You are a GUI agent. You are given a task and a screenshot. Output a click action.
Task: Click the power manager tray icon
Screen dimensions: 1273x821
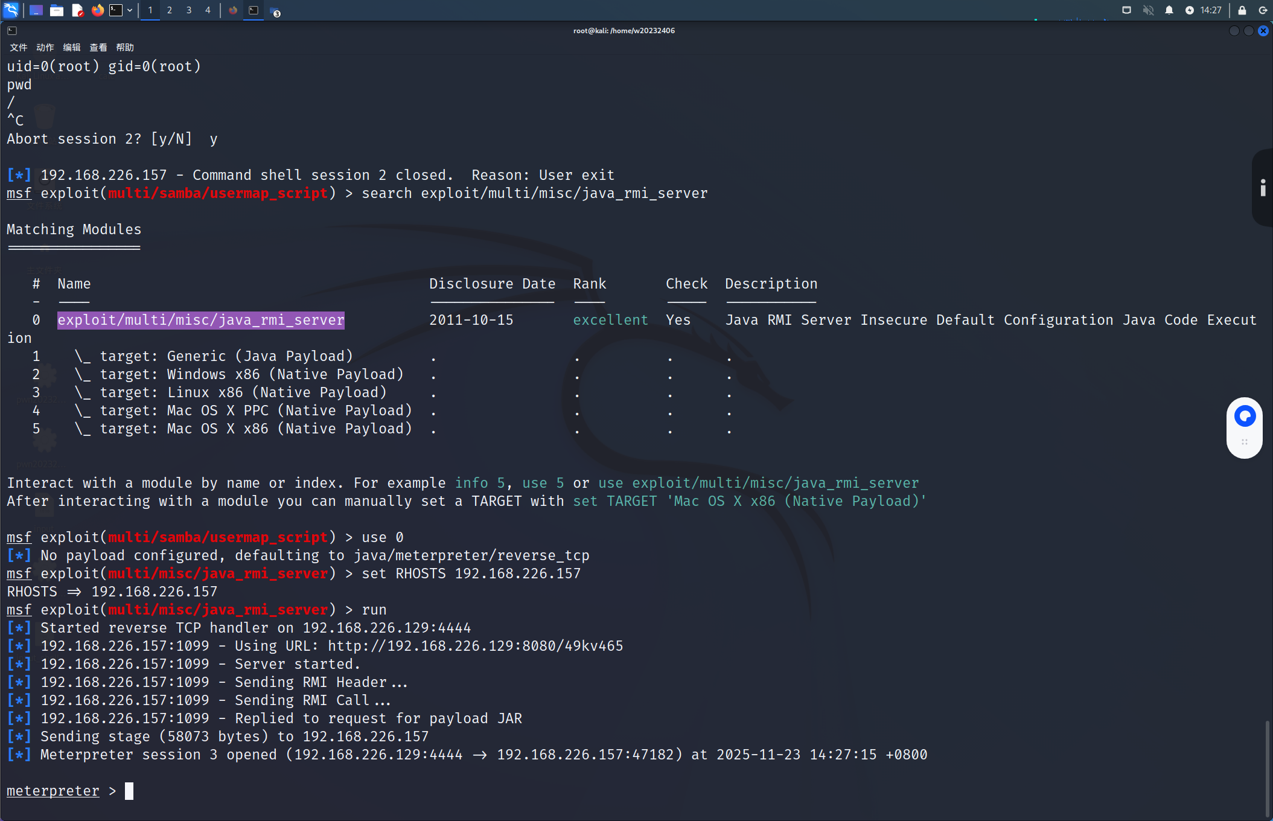[1189, 10]
